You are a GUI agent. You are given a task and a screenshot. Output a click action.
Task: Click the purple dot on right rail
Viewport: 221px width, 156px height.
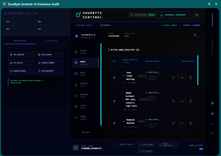[x=212, y=114]
